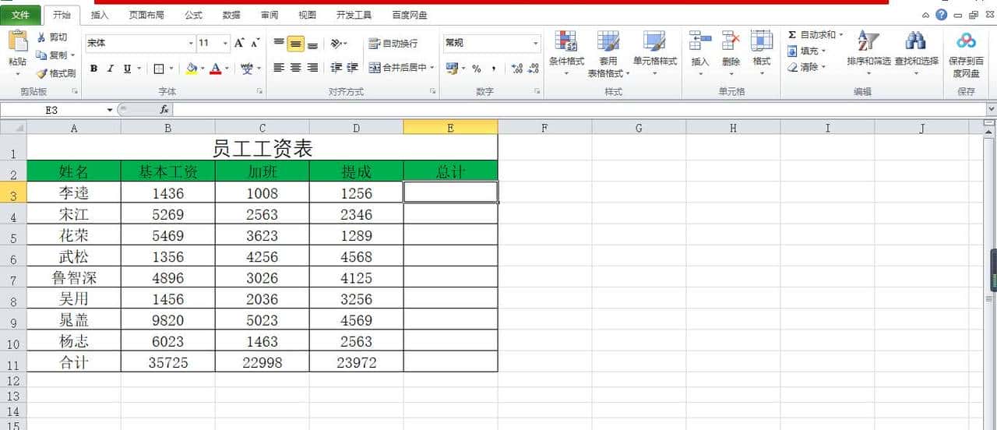Minimize the ribbon with caret button

click(925, 15)
